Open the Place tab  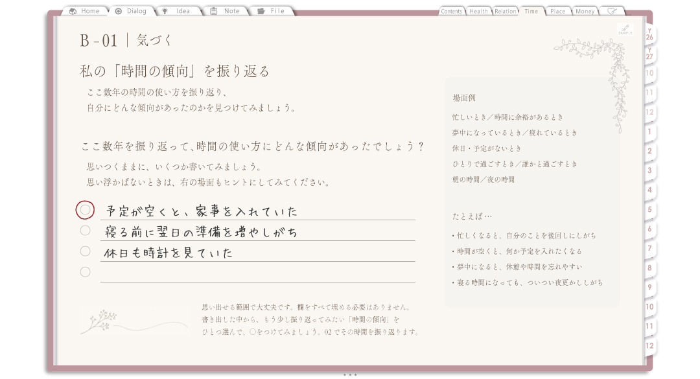(557, 11)
